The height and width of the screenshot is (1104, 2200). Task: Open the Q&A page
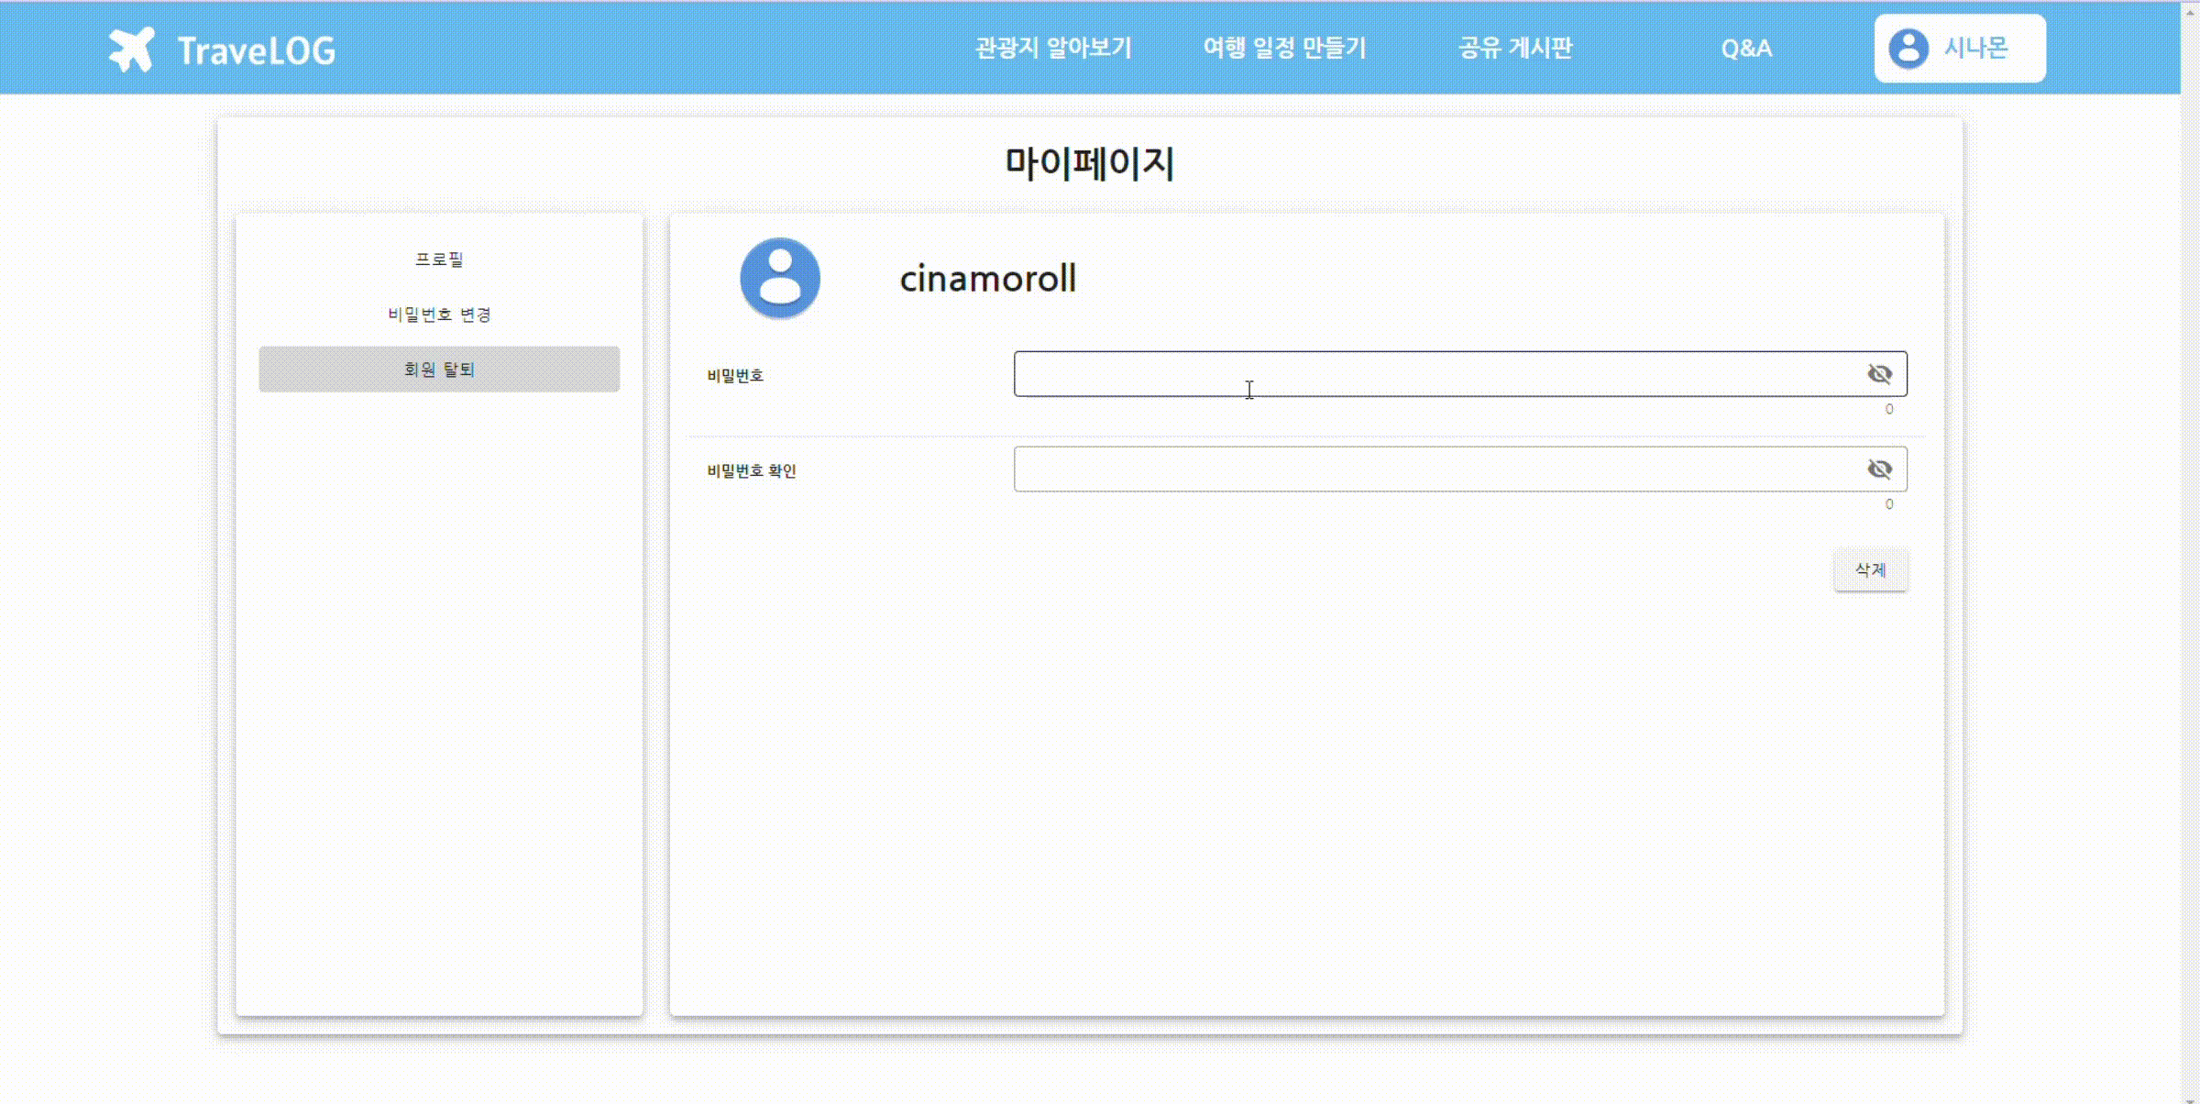(x=1746, y=49)
